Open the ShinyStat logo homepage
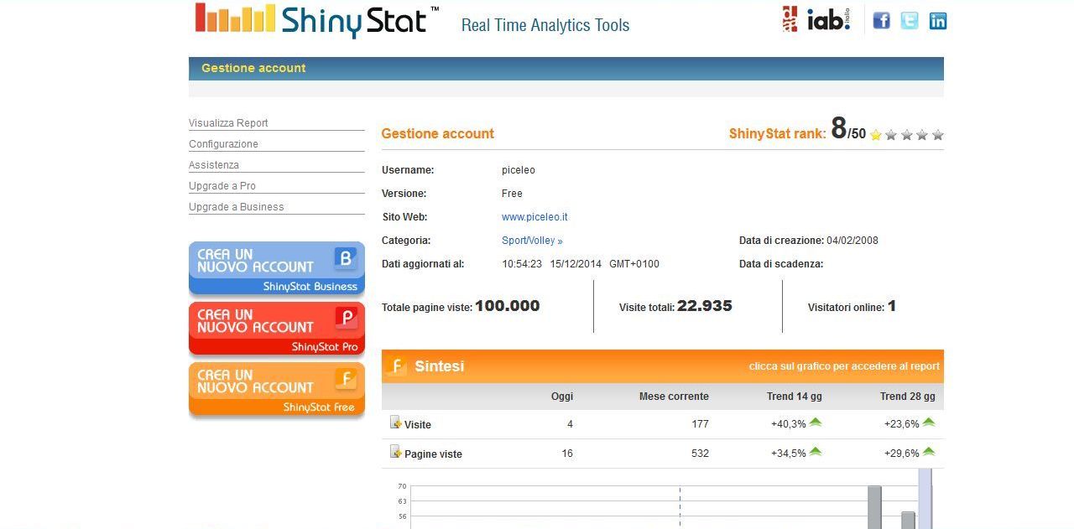The image size is (1074, 529). coord(317,20)
